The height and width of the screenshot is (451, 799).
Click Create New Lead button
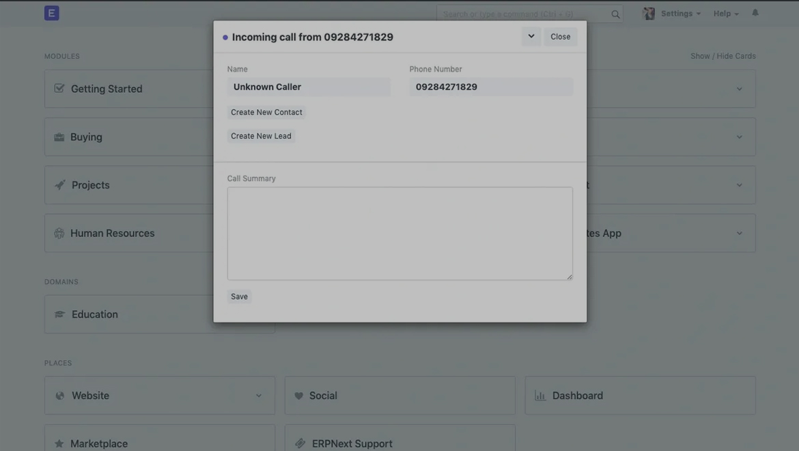click(x=261, y=136)
